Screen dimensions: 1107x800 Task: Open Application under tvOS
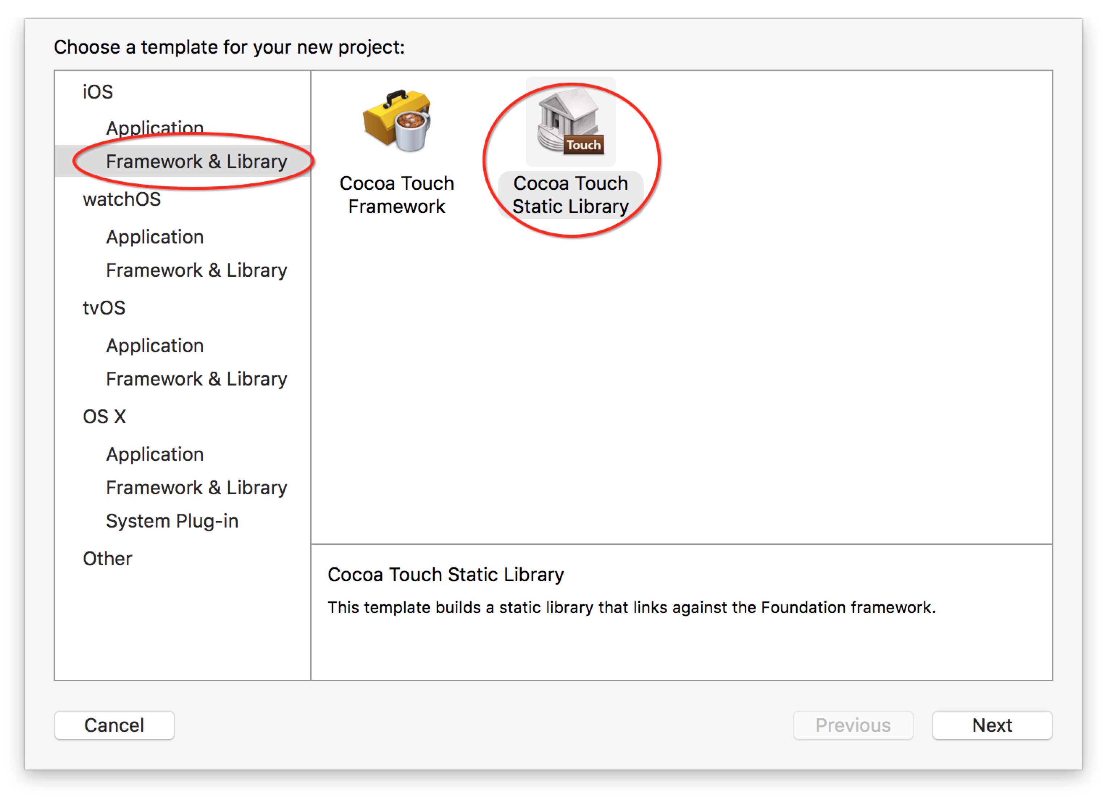155,346
